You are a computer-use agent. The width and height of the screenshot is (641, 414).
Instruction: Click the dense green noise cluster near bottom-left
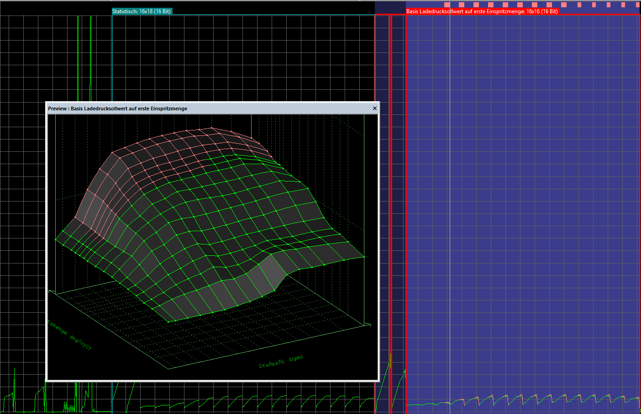pyautogui.click(x=69, y=406)
